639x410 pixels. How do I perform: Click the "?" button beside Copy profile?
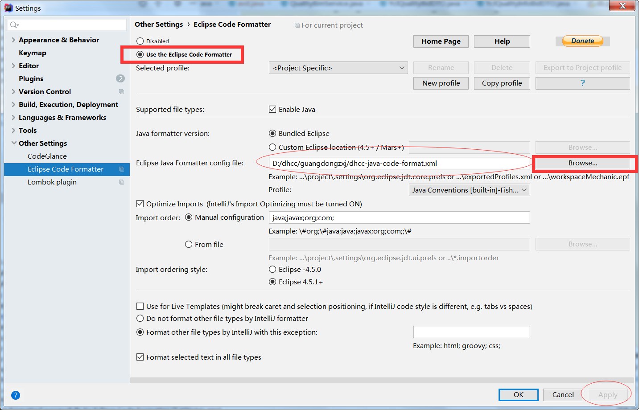pos(582,83)
